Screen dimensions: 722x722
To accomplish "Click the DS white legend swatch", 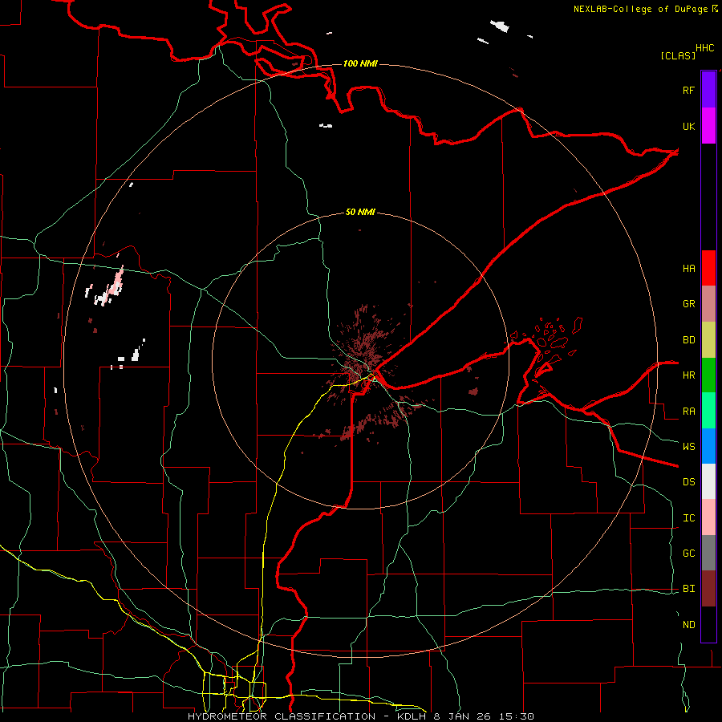I will 708,481.
